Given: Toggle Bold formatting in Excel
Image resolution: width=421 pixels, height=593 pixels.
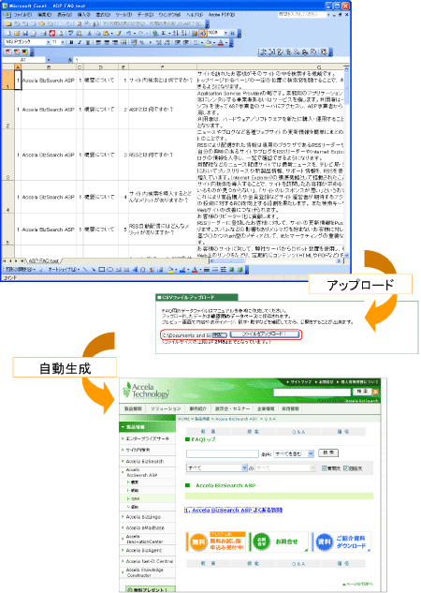Looking at the screenshot, I should pos(71,42).
